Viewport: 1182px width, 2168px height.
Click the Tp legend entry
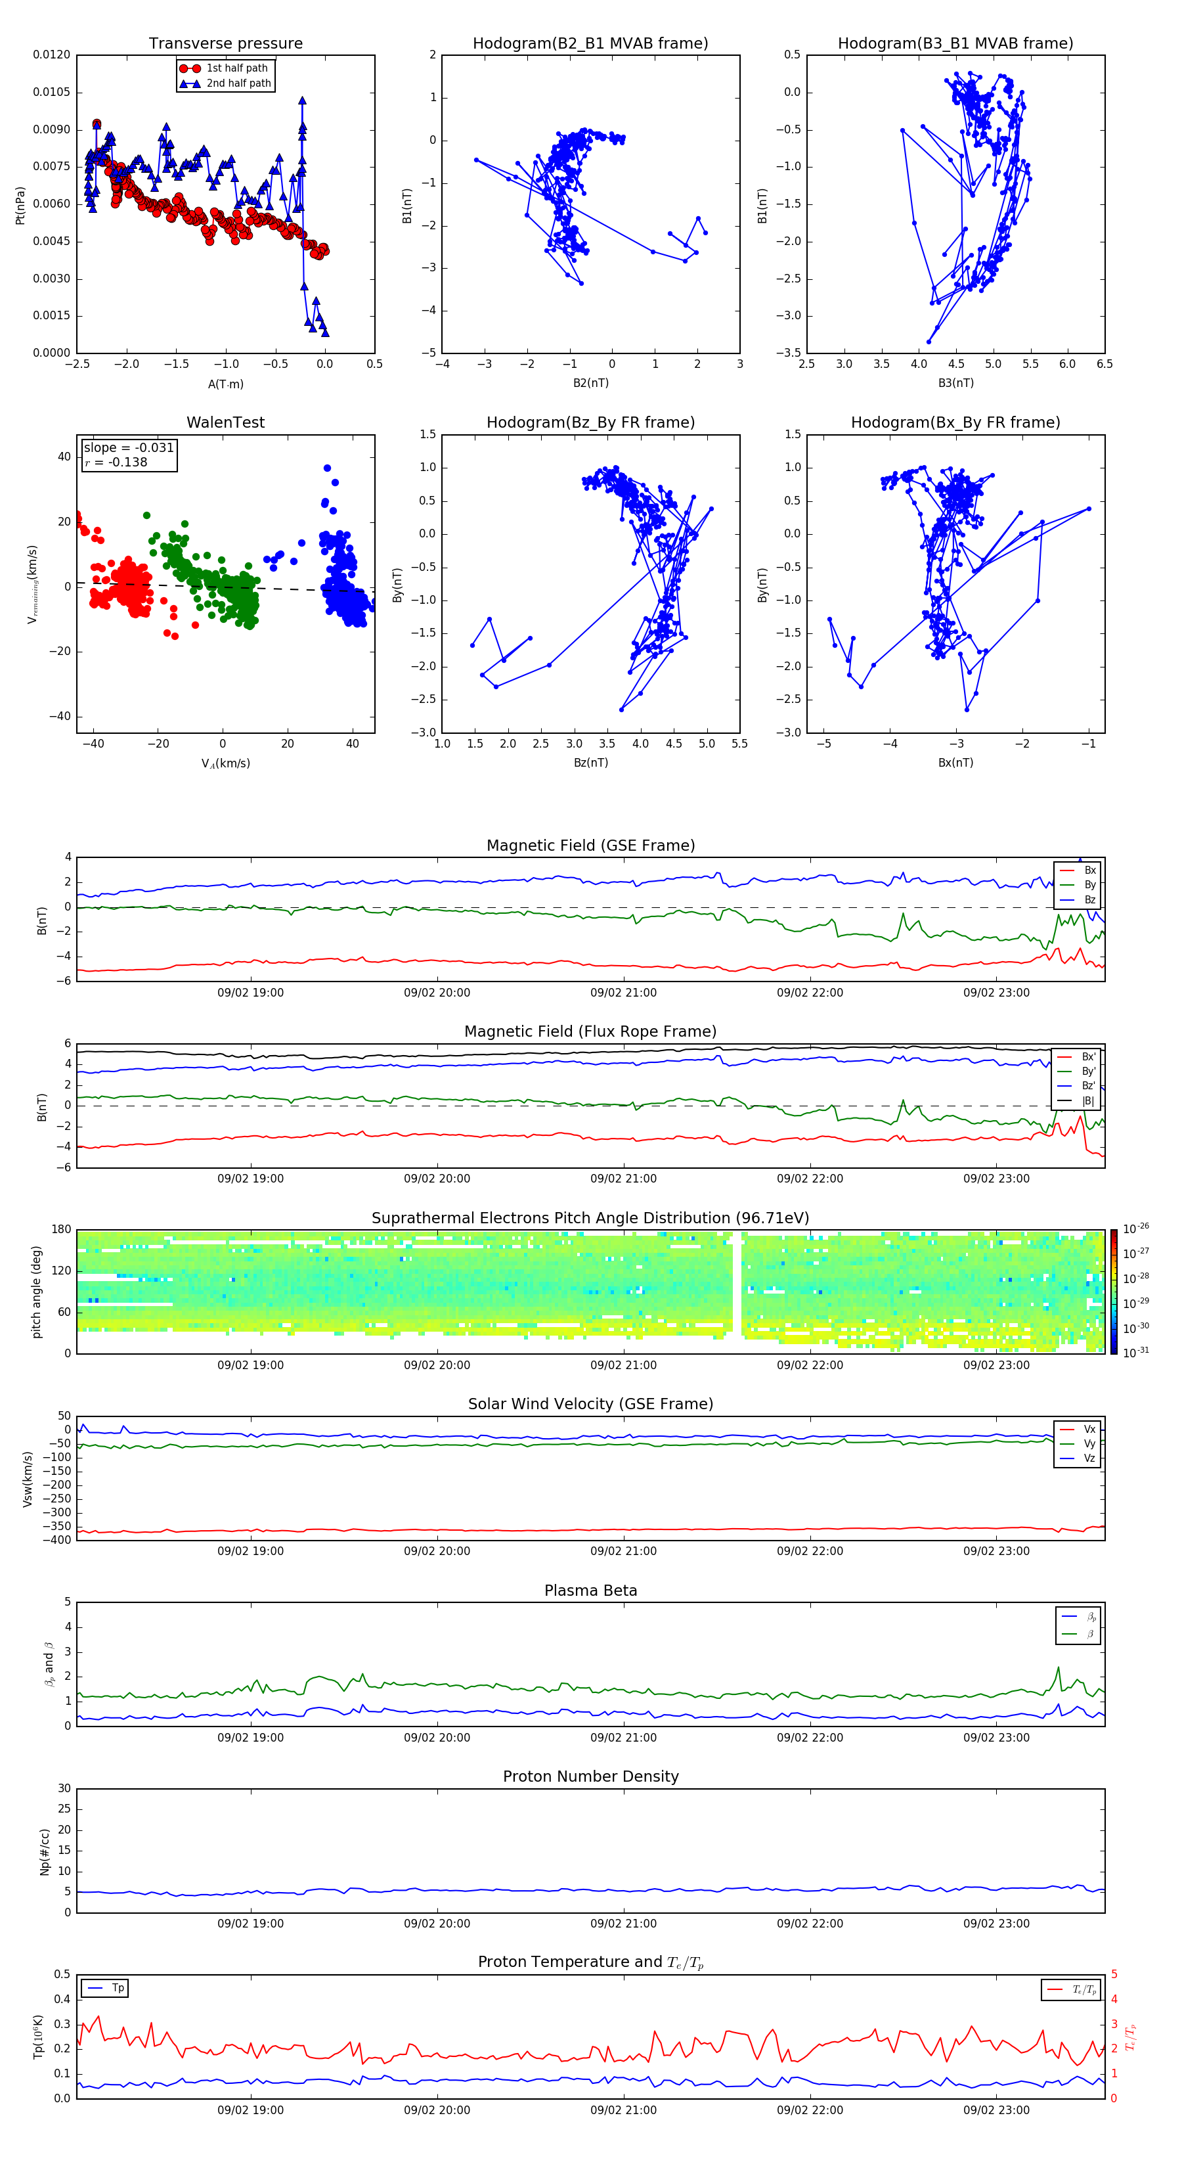coord(104,1989)
